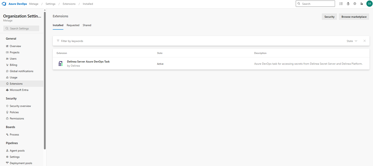Click the Browse marketplace button
The image size is (373, 166).
coord(354,17)
